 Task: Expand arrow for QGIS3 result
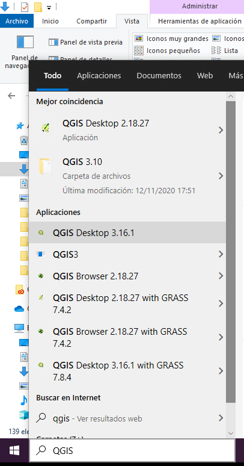(x=221, y=254)
